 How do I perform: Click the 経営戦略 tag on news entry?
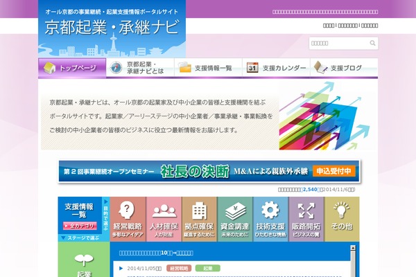[x=179, y=268]
